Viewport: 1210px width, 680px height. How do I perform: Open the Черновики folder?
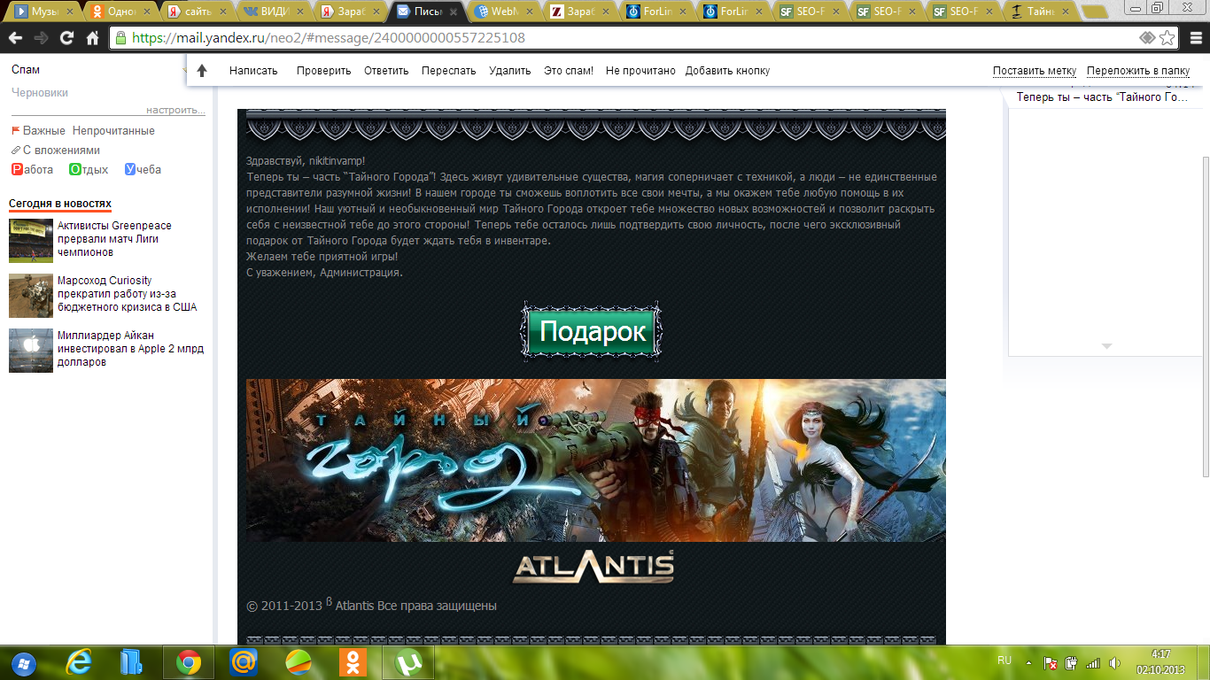tap(40, 93)
